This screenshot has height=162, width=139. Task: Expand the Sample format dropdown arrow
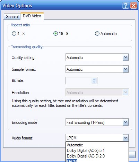125,69
